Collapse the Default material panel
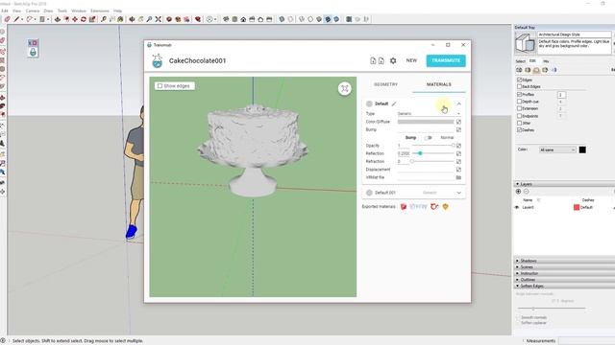The image size is (615, 345). [459, 103]
